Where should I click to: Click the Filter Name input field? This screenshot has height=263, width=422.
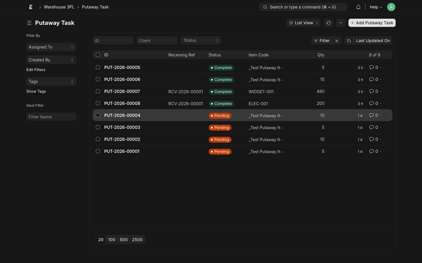[x=51, y=117]
